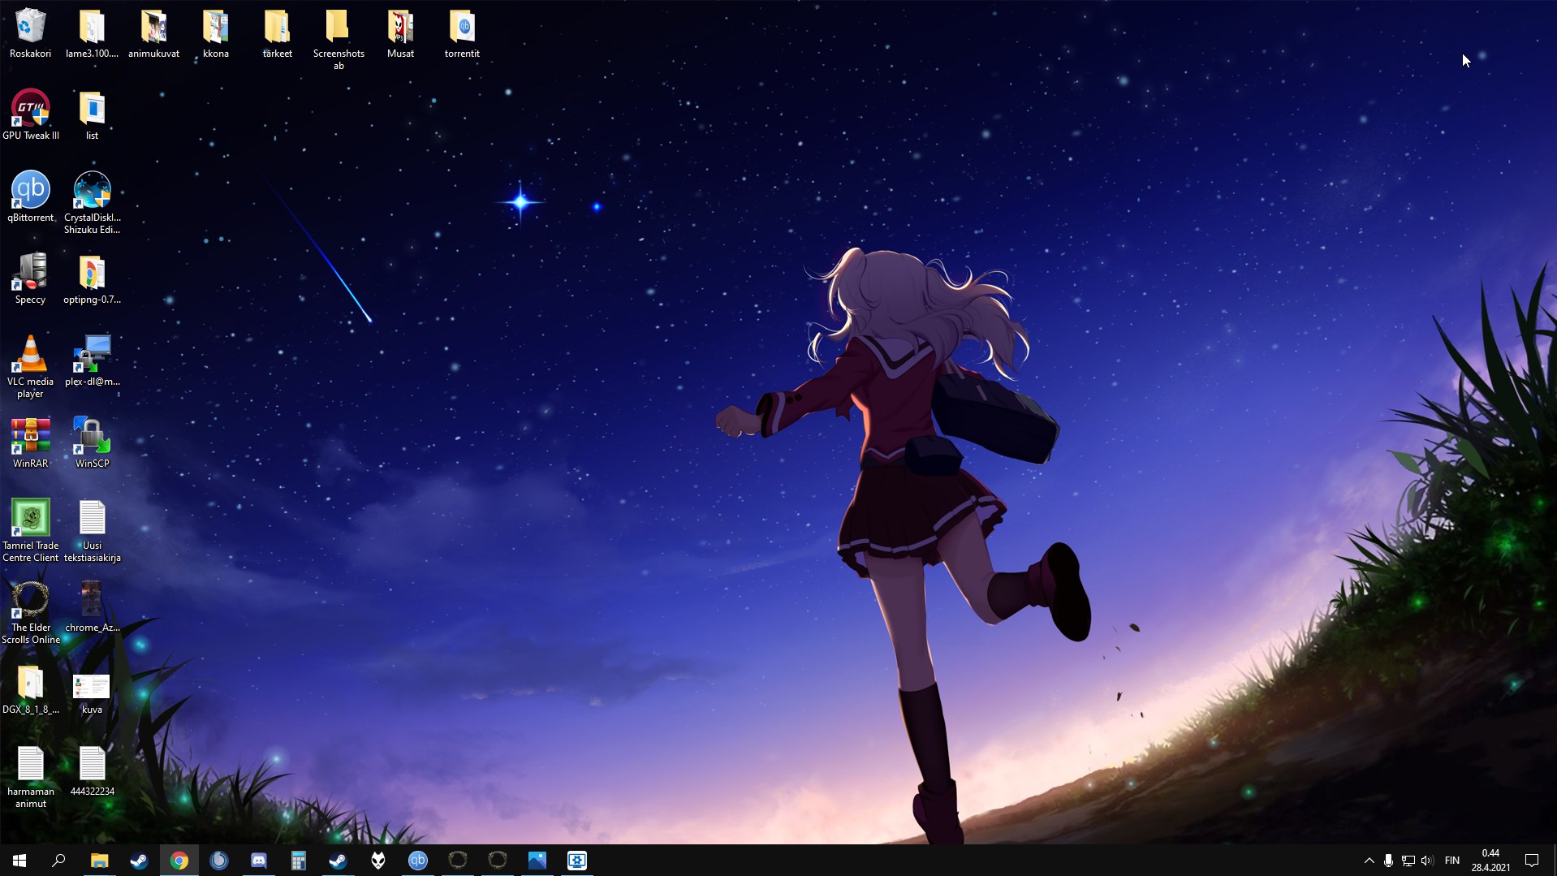
Task: Select the kkona folder
Action: tap(215, 33)
